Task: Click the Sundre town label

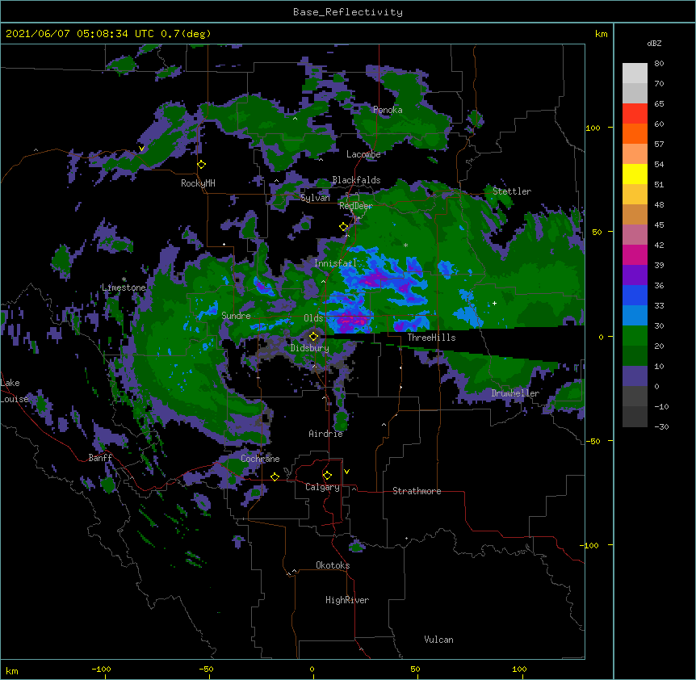Action: point(236,316)
